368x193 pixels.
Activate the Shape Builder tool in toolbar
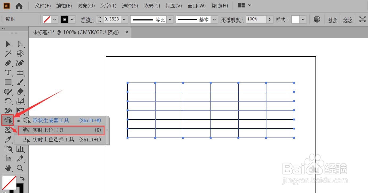click(x=8, y=120)
